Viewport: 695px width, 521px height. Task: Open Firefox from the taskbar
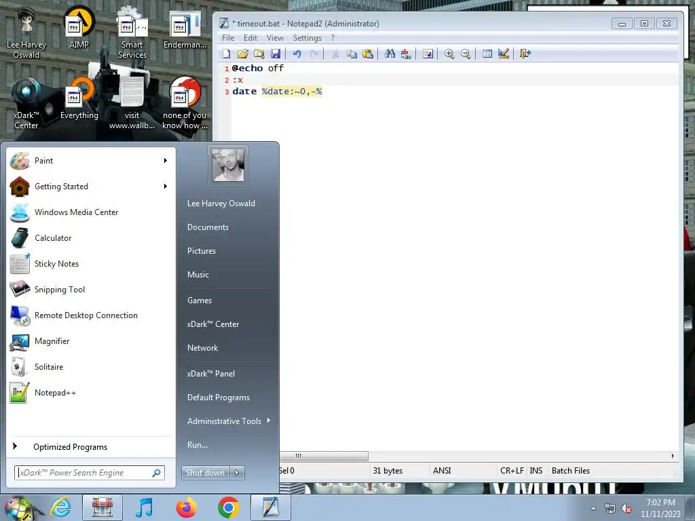pos(186,507)
